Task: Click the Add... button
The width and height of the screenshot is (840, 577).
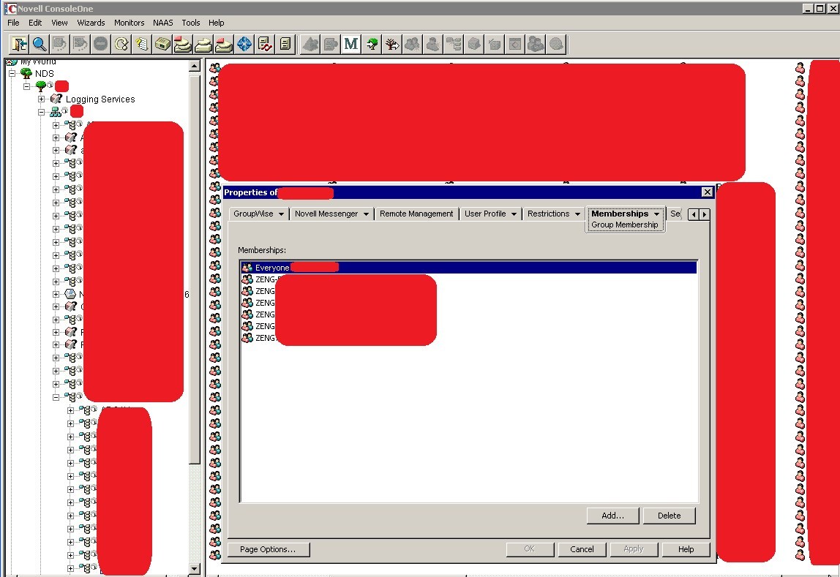Action: coord(613,516)
